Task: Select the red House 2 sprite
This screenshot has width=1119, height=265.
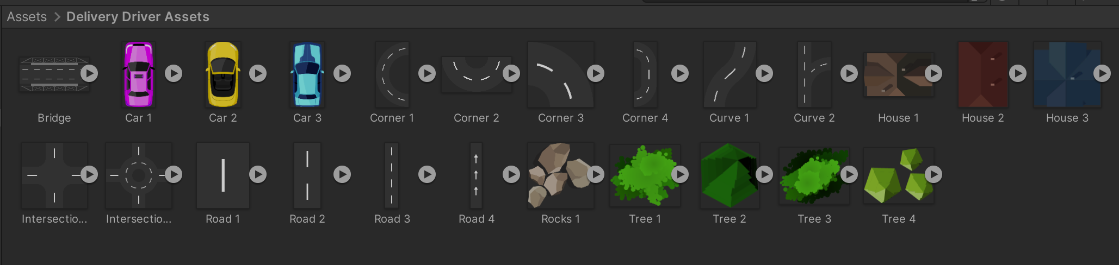Action: [x=983, y=74]
